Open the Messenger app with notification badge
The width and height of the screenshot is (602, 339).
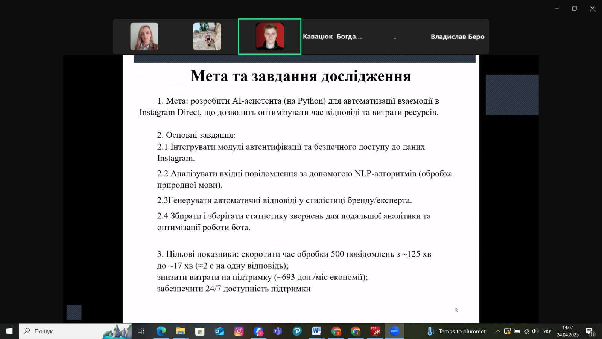[x=258, y=331]
